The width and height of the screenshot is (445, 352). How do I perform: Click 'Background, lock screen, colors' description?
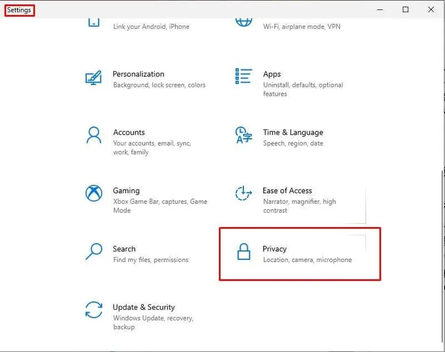coord(159,85)
